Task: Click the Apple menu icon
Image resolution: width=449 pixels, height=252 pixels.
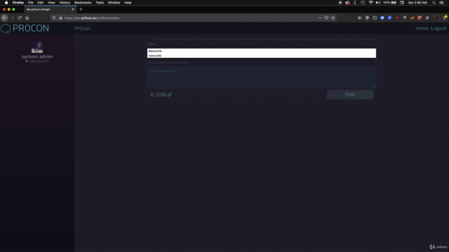Action: pyautogui.click(x=6, y=3)
